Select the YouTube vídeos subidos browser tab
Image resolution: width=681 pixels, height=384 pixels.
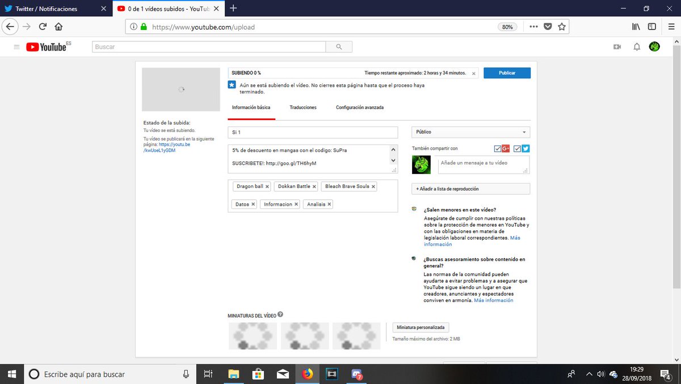point(168,8)
